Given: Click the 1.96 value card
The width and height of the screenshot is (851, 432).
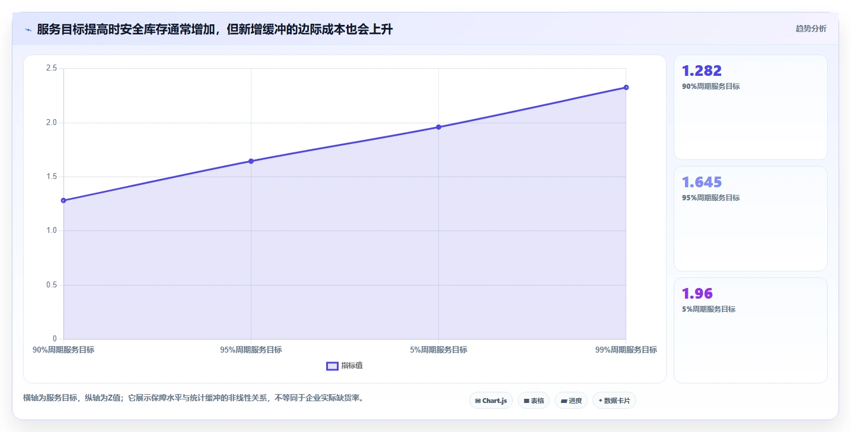Looking at the screenshot, I should 750,330.
